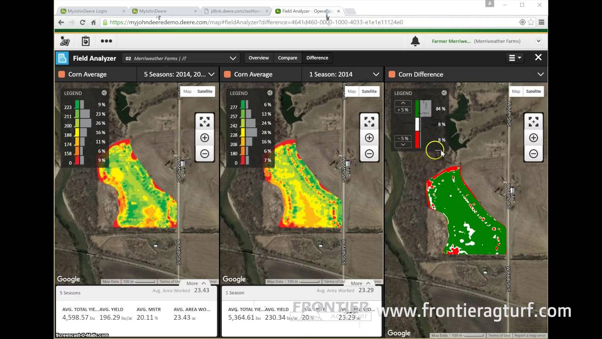This screenshot has height=339, width=602.
Task: Click Report a map error link
Action: click(x=530, y=336)
